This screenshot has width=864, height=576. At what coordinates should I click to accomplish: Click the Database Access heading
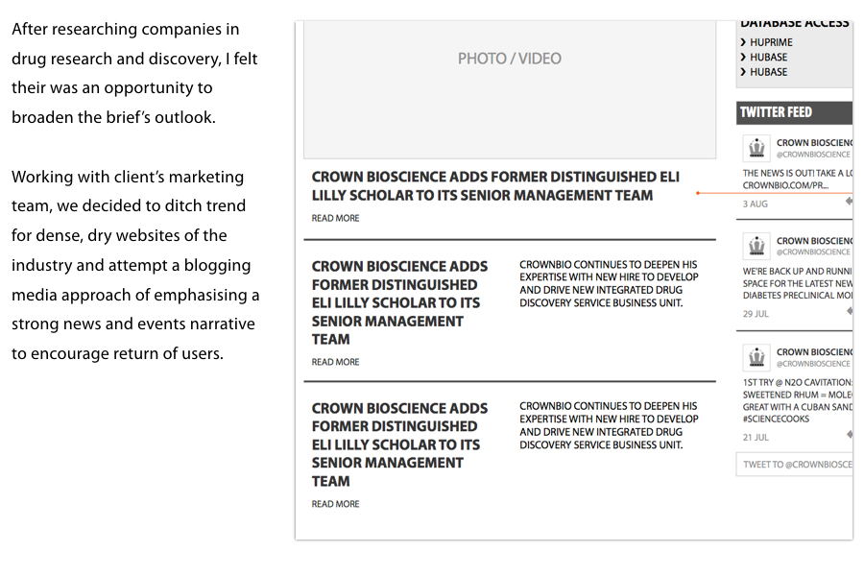click(x=794, y=23)
